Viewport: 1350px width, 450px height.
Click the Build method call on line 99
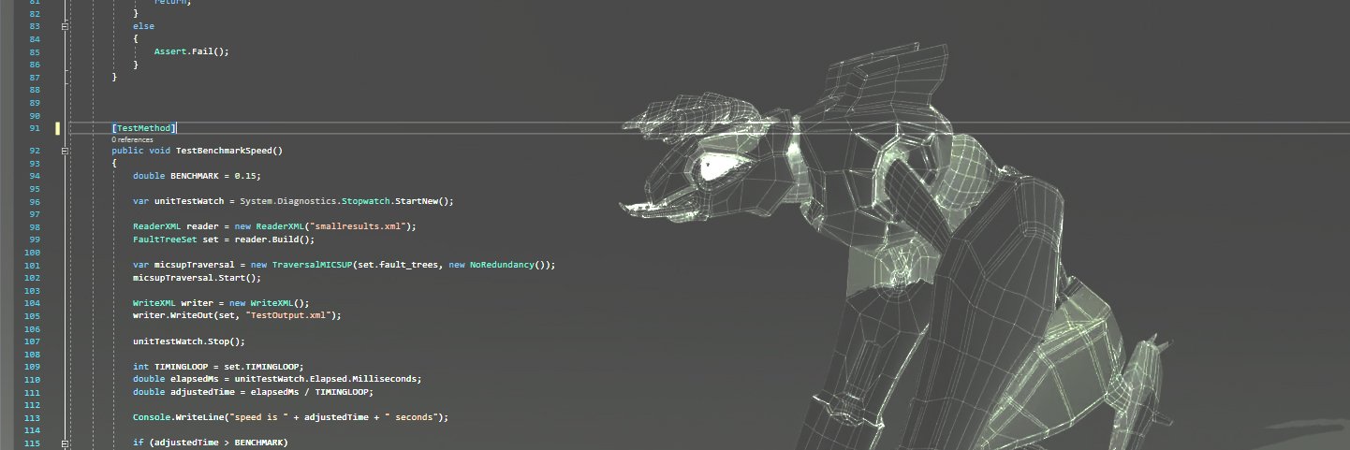(281, 240)
